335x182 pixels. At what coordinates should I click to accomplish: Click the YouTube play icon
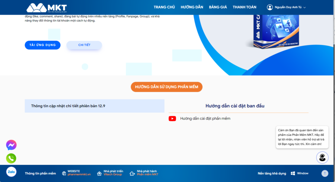coord(172,119)
